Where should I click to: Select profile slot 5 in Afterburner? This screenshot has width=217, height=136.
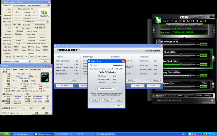pyautogui.click(x=176, y=96)
